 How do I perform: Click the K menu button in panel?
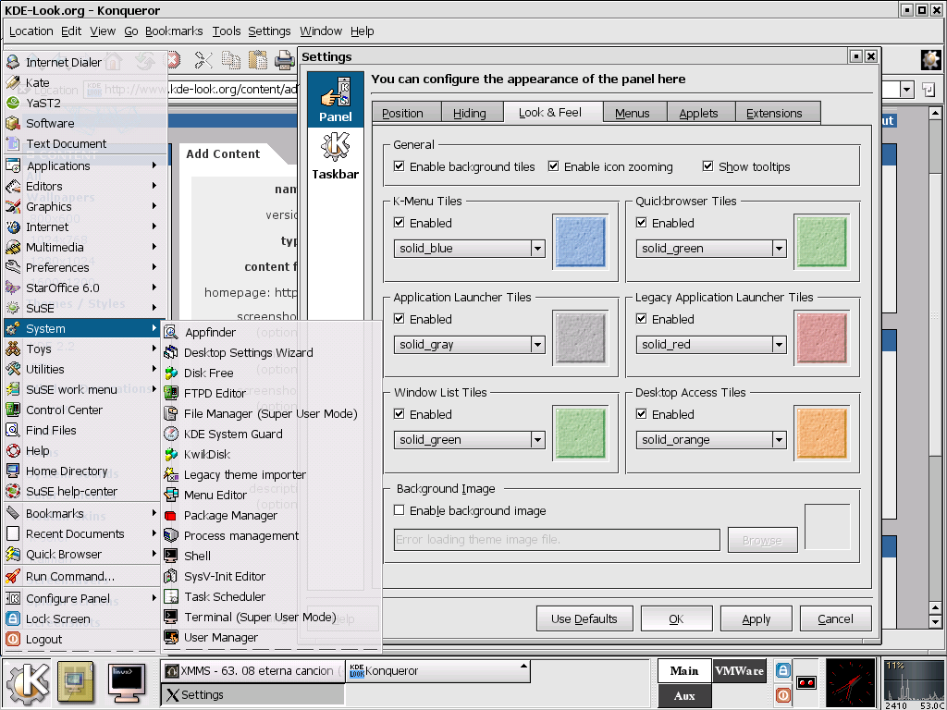[27, 684]
